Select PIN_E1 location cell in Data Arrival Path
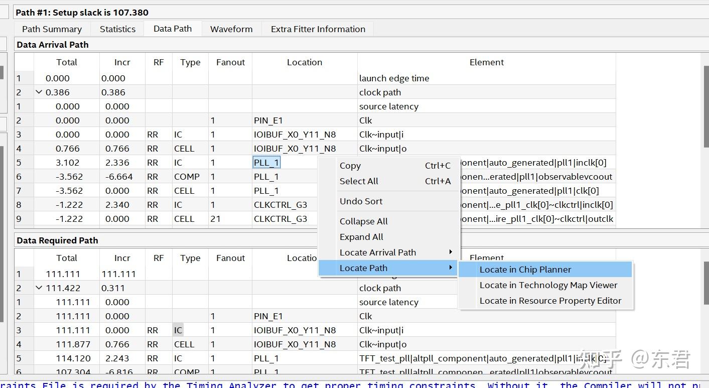This screenshot has width=709, height=388. 268,120
